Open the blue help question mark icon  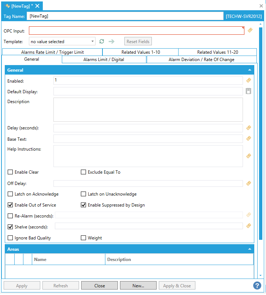[257, 285]
